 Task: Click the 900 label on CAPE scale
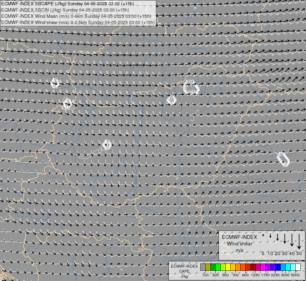245,275
